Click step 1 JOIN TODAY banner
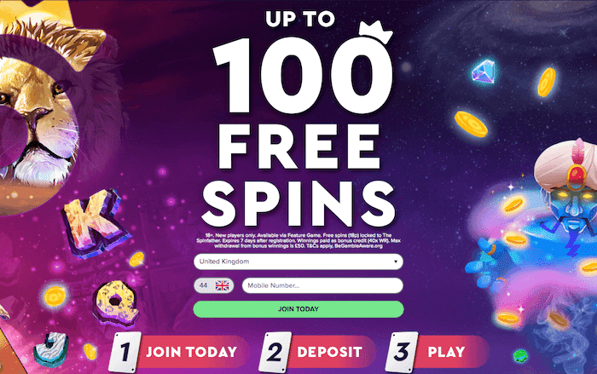 pos(179,352)
